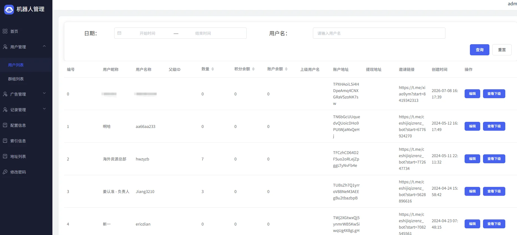Viewport: 517px width, 235px height.
Task: Click the 修改密码 key icon
Action: coord(5,172)
